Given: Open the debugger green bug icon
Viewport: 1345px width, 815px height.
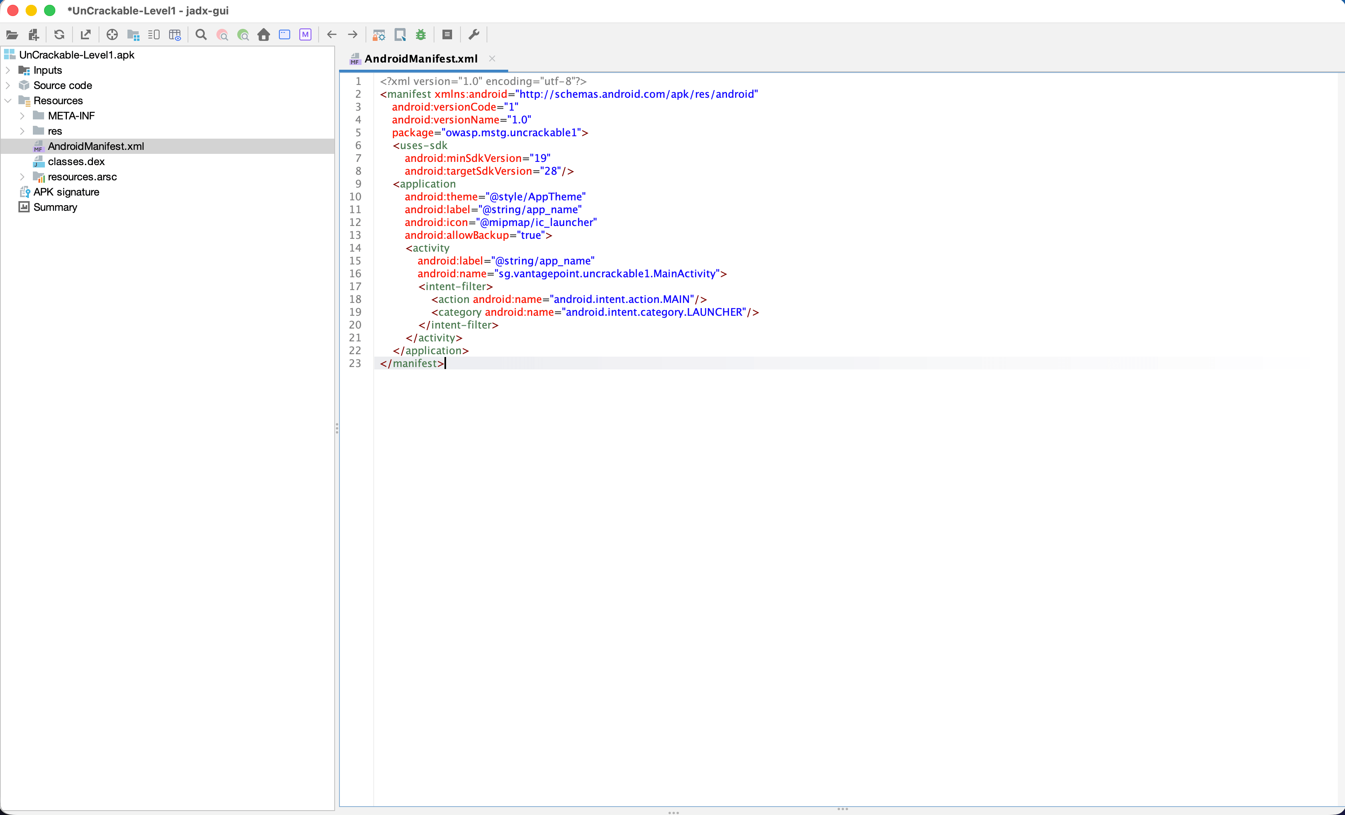Looking at the screenshot, I should [421, 35].
